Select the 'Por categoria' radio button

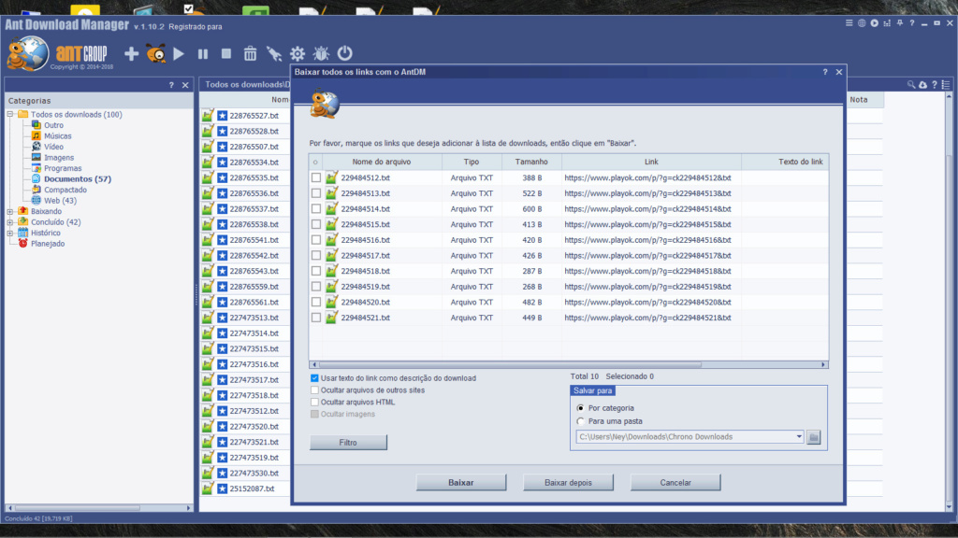(x=580, y=408)
